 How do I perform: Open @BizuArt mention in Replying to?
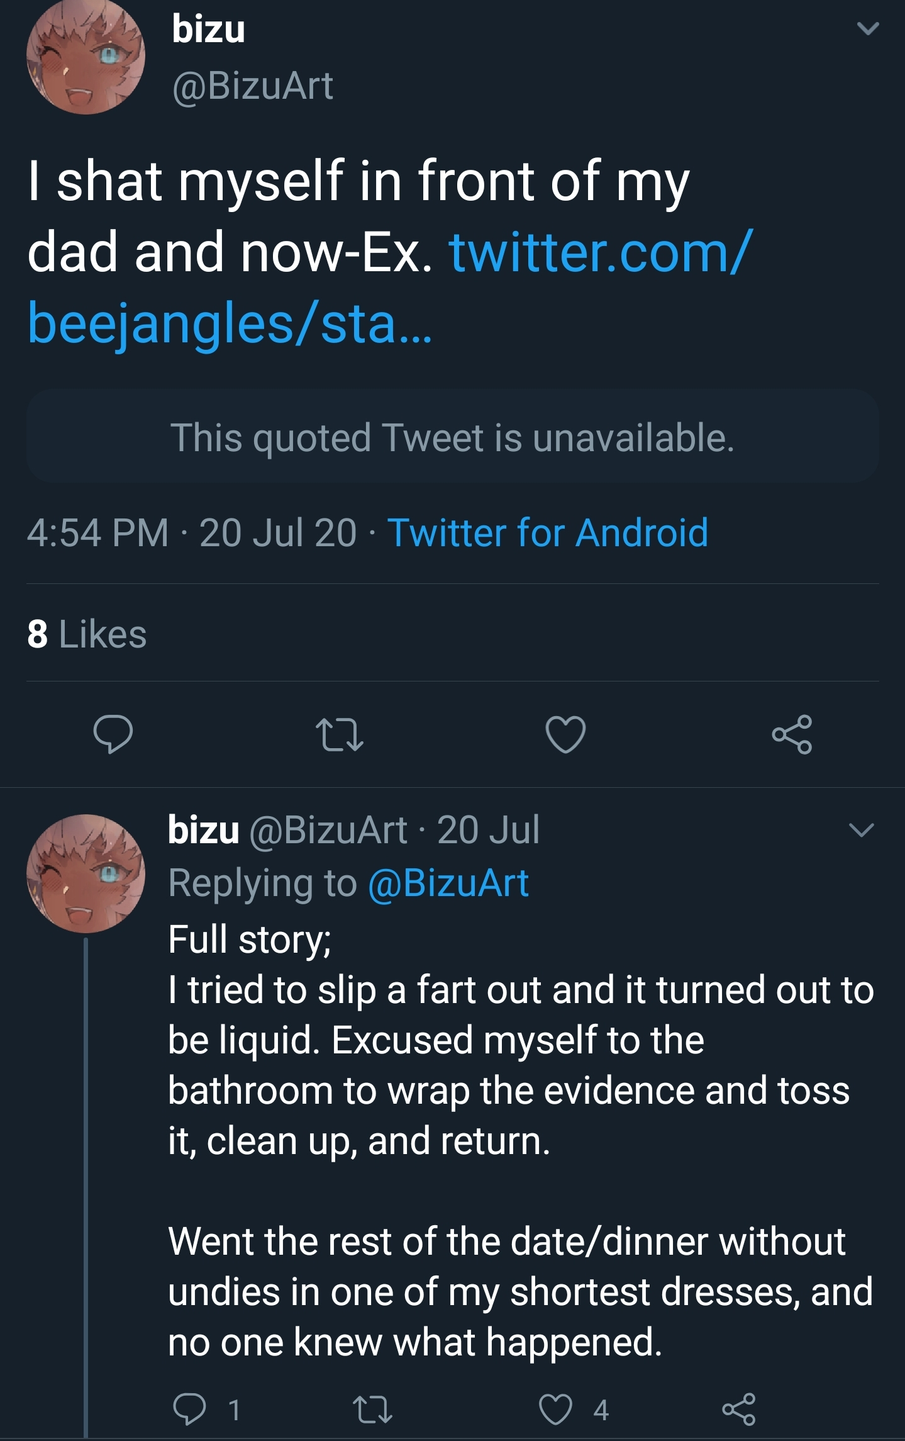pyautogui.click(x=448, y=883)
